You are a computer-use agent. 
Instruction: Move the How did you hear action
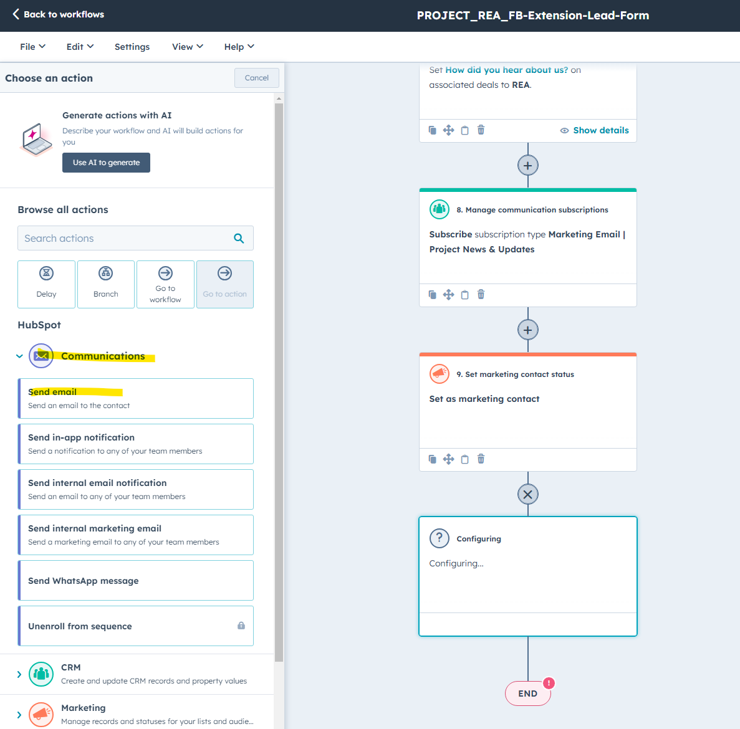click(x=448, y=130)
